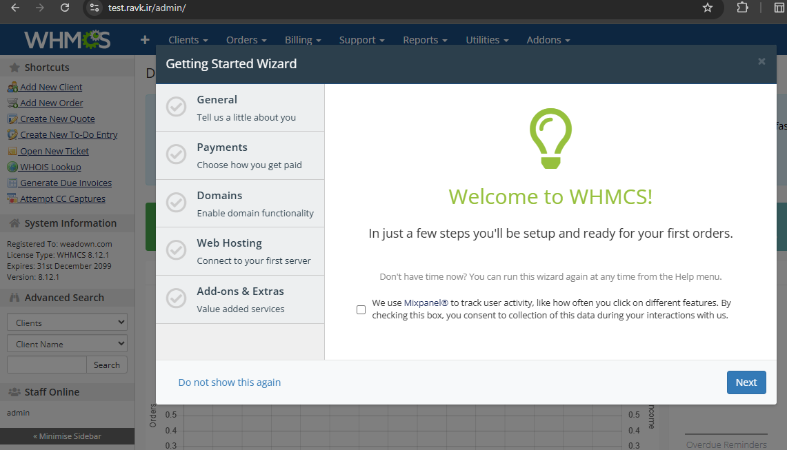
Task: Enable the Mixpanel tracking consent checkbox
Action: (361, 309)
